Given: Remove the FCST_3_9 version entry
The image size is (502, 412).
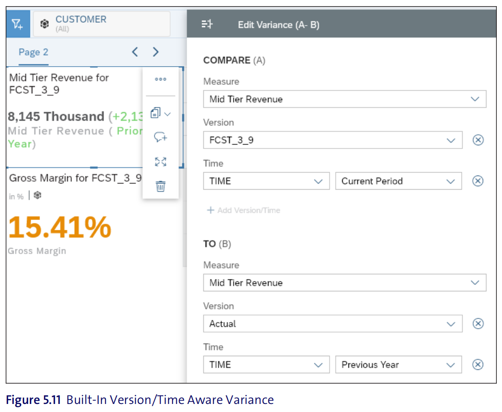Looking at the screenshot, I should tap(478, 140).
